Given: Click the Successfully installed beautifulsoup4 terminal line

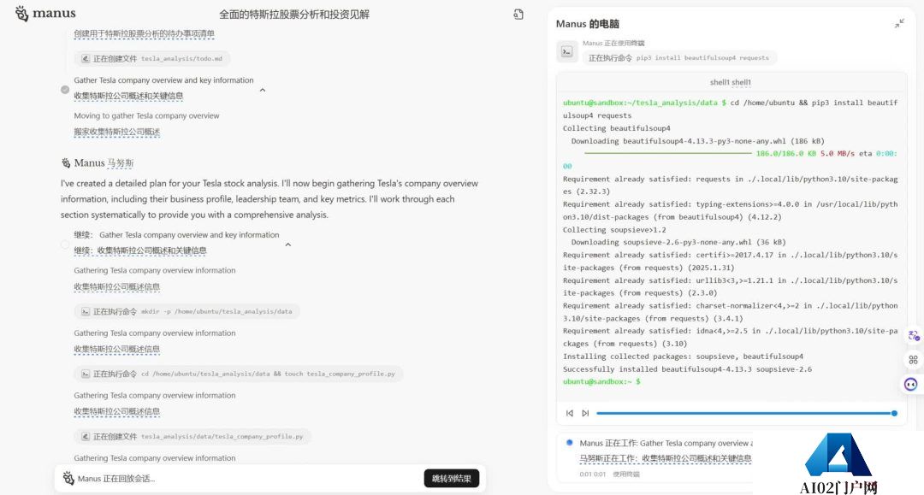Looking at the screenshot, I should 687,369.
